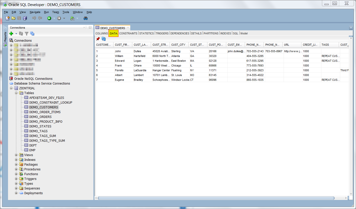Viewport: 356px width, 209px height.
Task: Expand the Packages folder
Action: (16, 165)
